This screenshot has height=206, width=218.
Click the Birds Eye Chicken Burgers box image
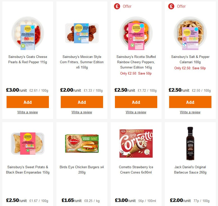82,143
